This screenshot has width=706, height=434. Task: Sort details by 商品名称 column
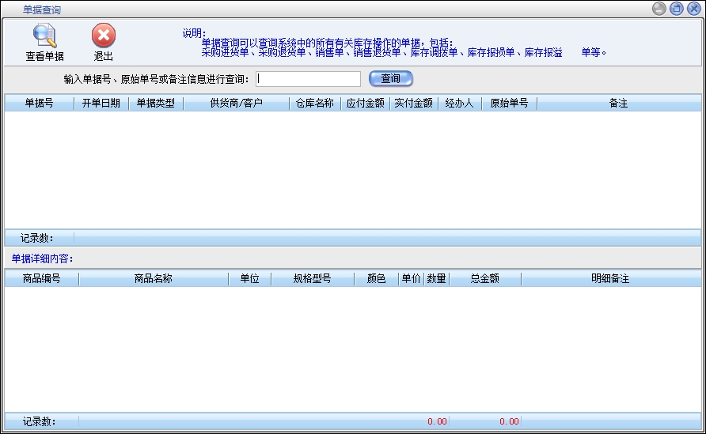point(154,279)
